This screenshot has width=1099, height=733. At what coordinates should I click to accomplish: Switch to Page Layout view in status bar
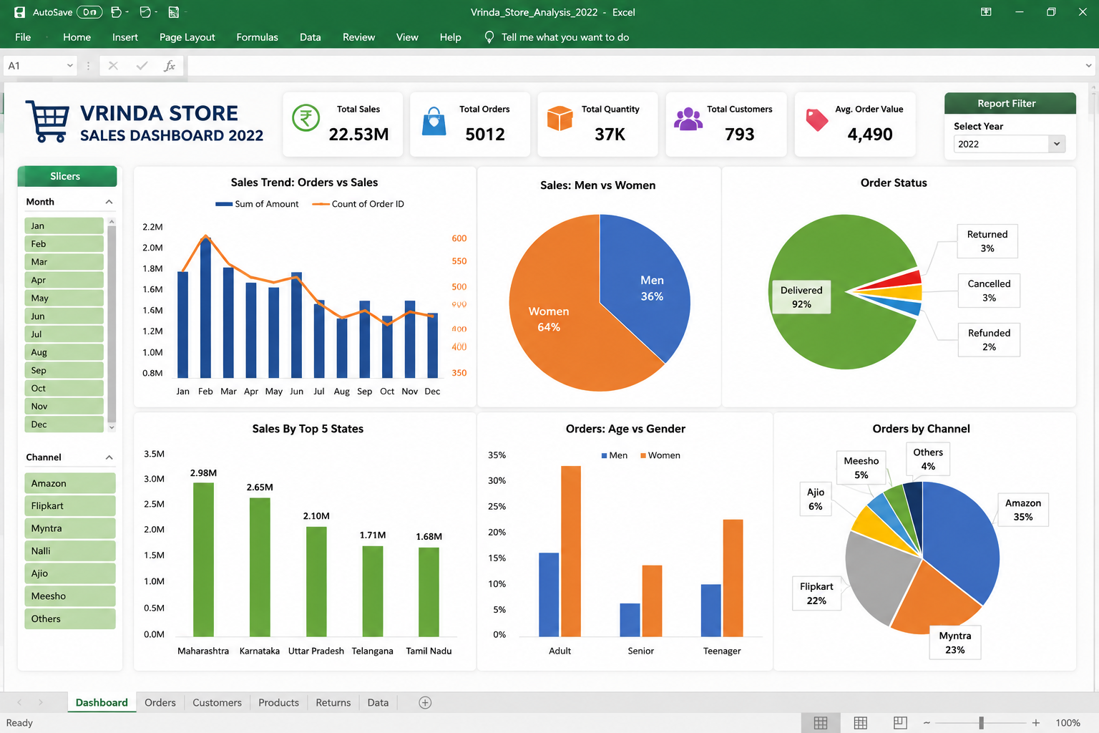pos(861,723)
